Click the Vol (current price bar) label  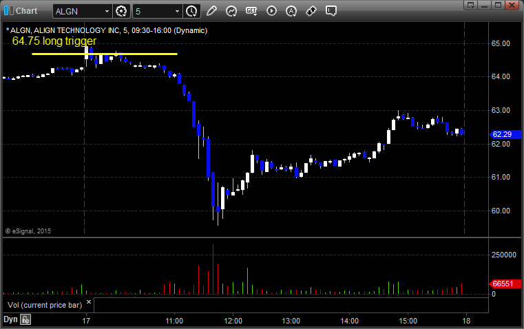(x=45, y=305)
